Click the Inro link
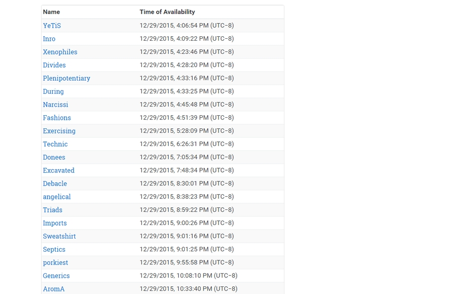Screen dimensions: 453x294 (x=49, y=39)
